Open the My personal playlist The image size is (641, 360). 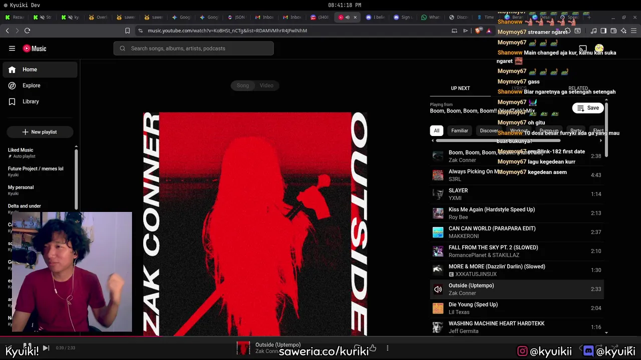coord(21,187)
